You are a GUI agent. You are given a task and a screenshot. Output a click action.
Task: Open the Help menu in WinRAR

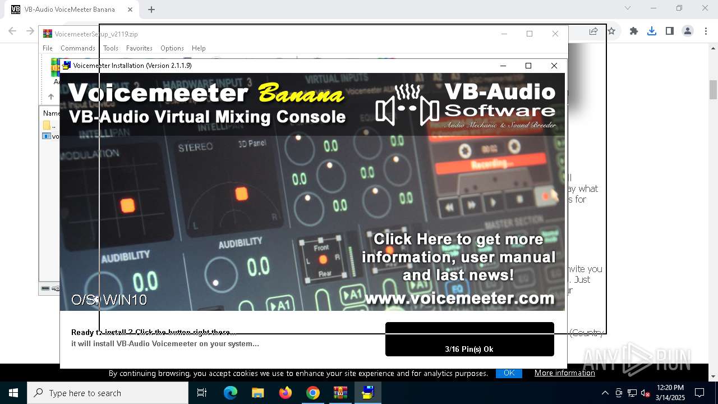pyautogui.click(x=199, y=48)
